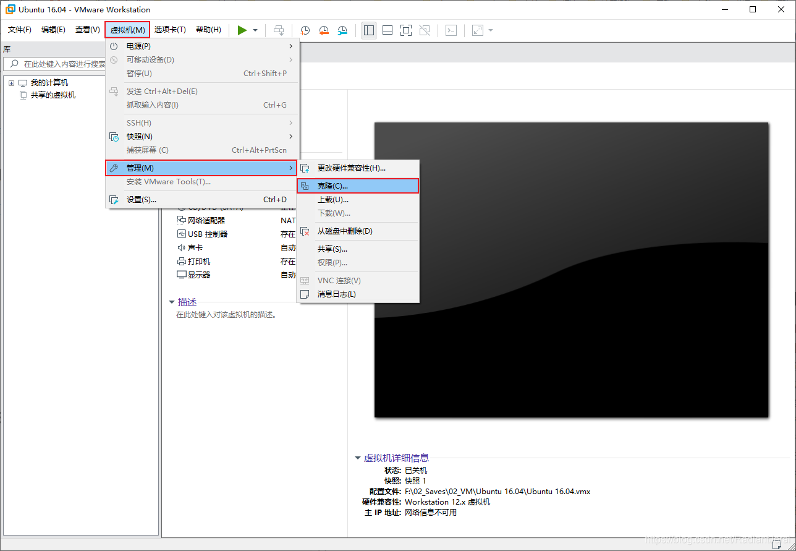Screen dimensions: 796x551
Task: Open stretch display dropdown arrow
Action: tap(491, 30)
